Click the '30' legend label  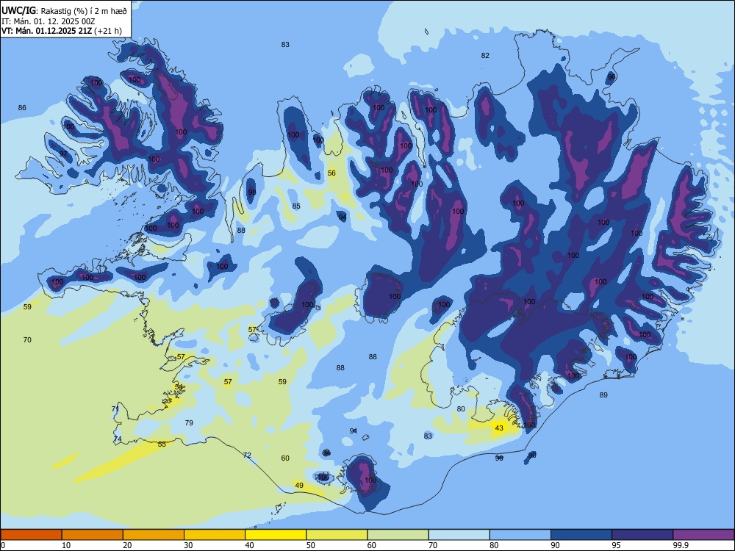click(188, 545)
